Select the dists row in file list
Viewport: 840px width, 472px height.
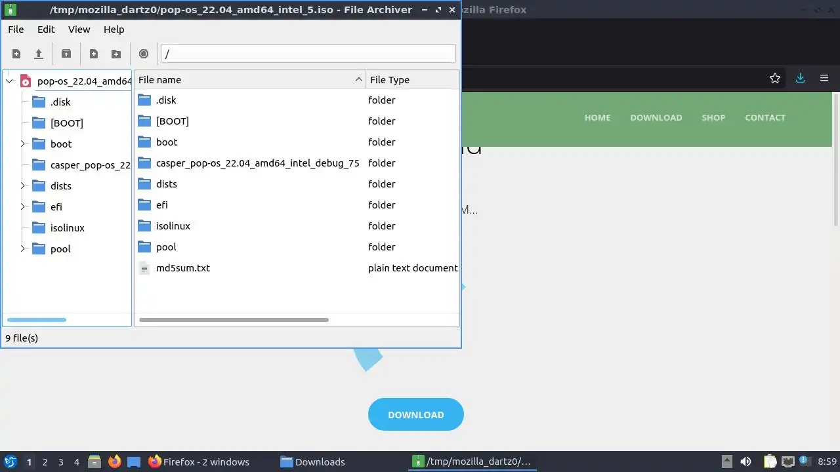(297, 184)
